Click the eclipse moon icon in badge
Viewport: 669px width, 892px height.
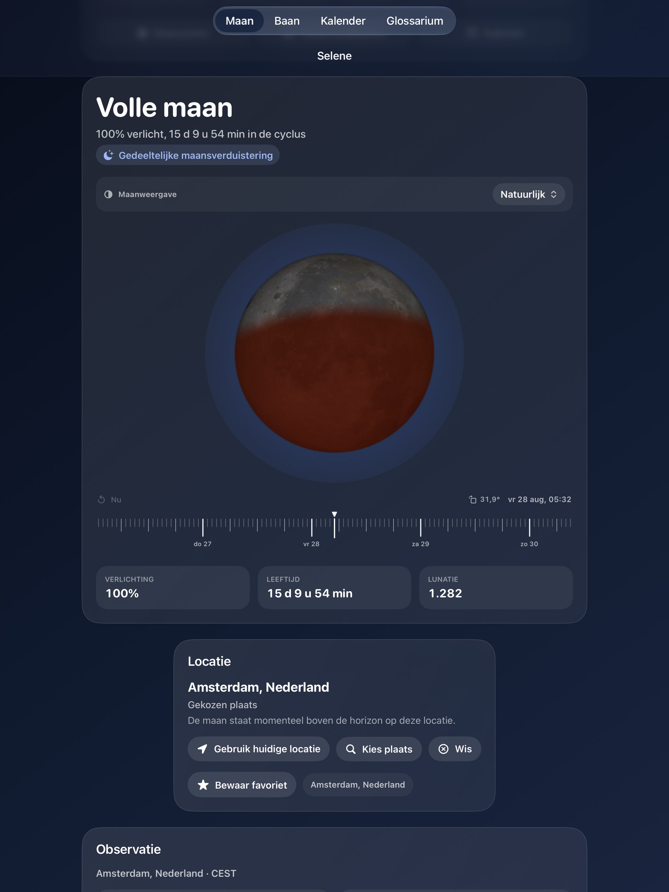click(x=109, y=155)
